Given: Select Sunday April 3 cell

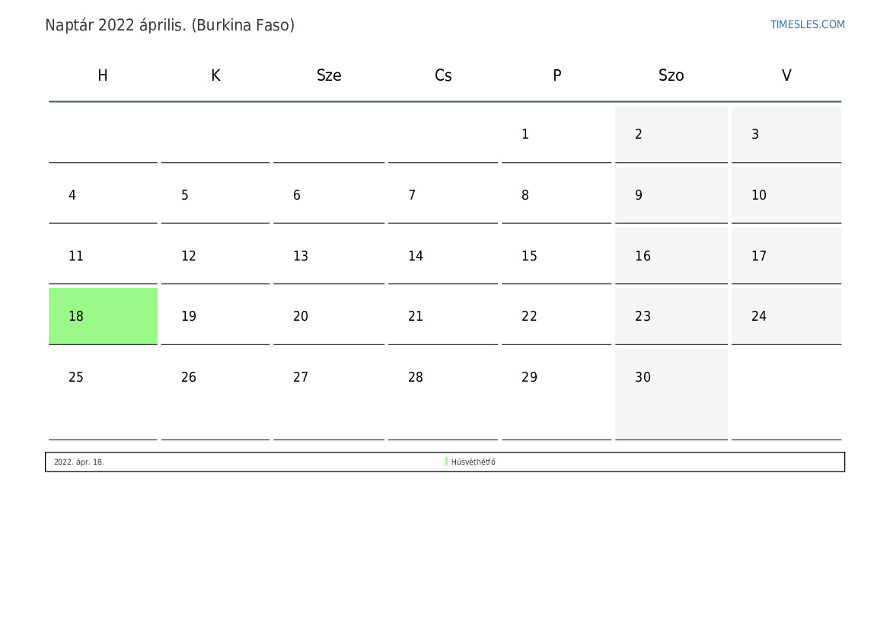Looking at the screenshot, I should point(786,135).
